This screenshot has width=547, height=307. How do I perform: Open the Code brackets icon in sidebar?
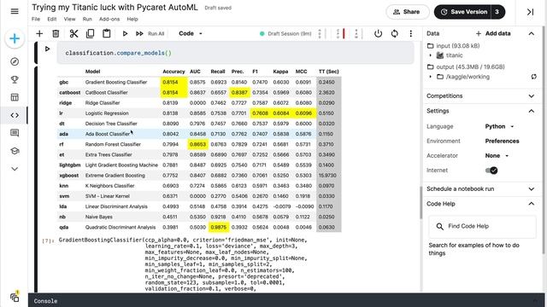coord(15,115)
